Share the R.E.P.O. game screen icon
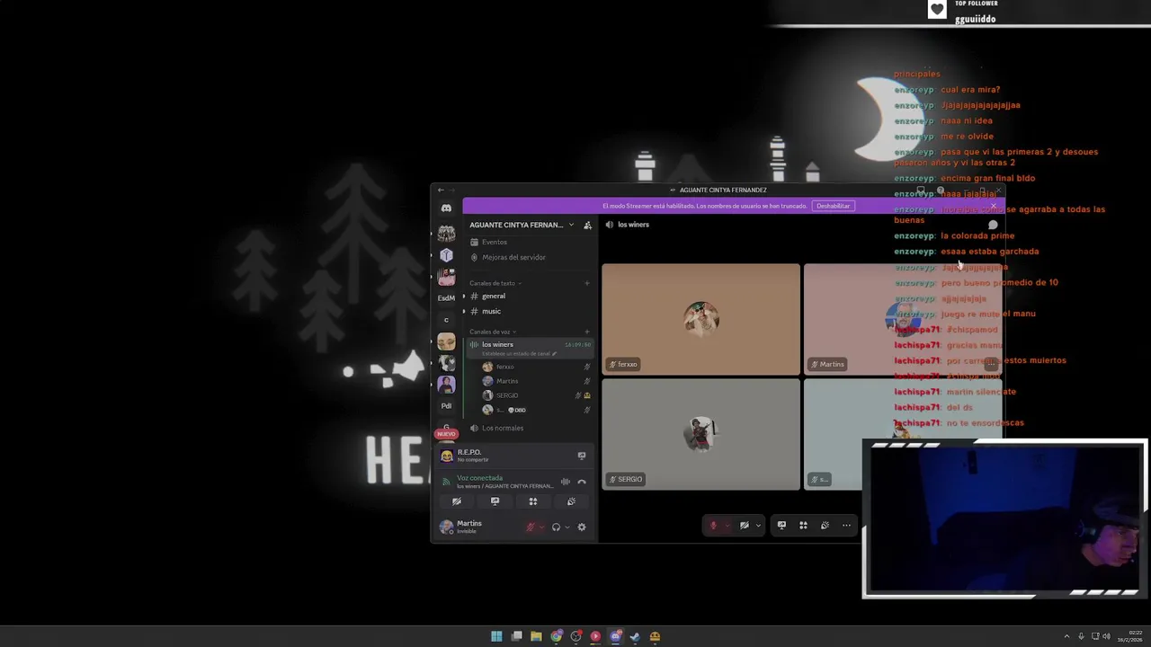 click(582, 456)
